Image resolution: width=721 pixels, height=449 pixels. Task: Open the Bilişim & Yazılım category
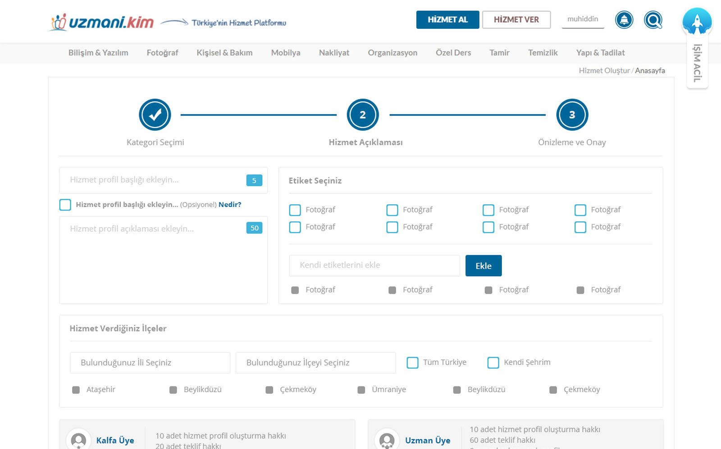(x=98, y=53)
